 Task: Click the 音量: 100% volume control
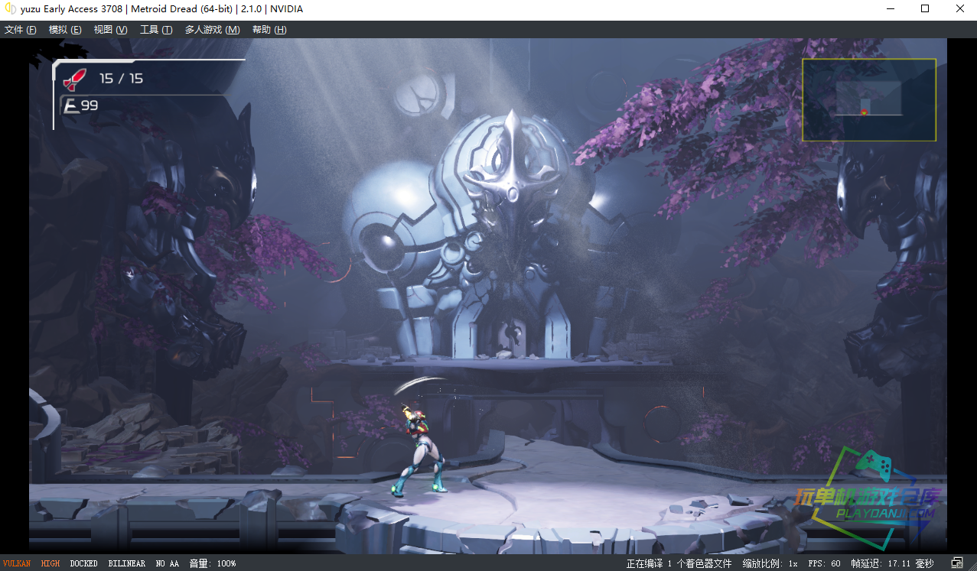click(x=213, y=563)
